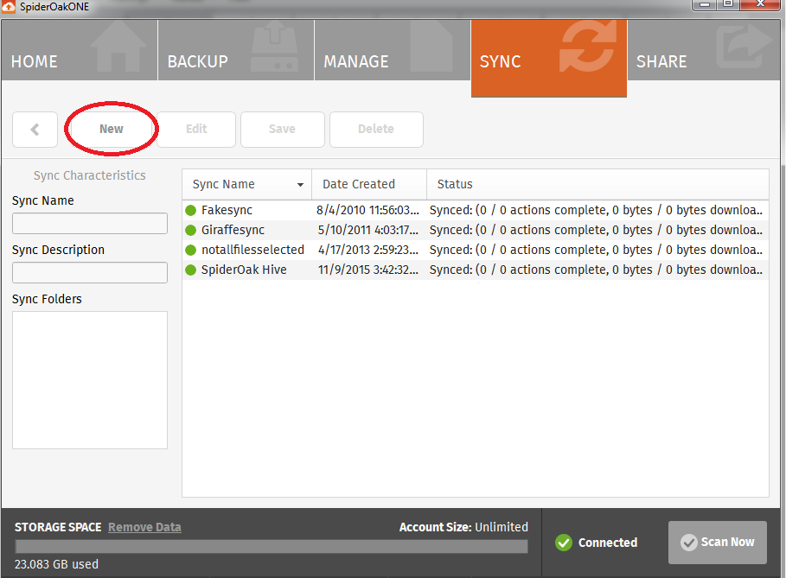Select the Fakesync row name
This screenshot has height=578, width=786.
(x=227, y=210)
